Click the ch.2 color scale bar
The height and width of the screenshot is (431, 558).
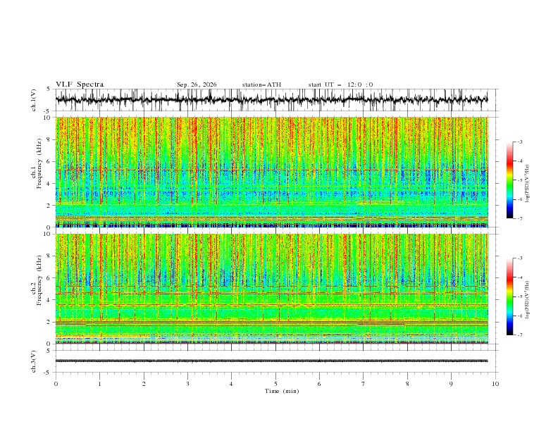pos(509,296)
